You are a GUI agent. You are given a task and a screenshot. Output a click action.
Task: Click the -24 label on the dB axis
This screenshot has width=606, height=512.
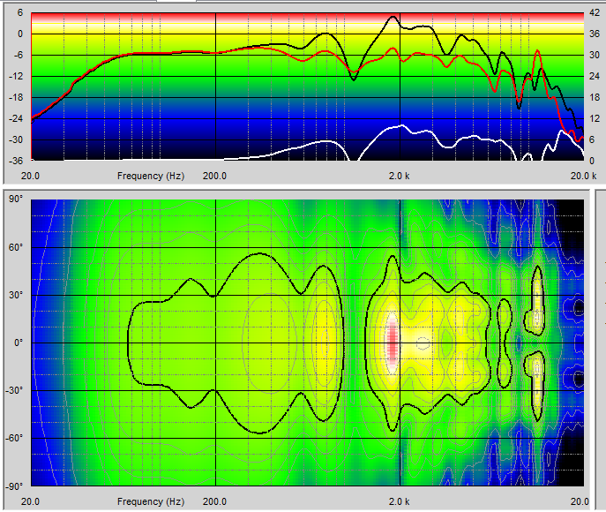point(16,118)
